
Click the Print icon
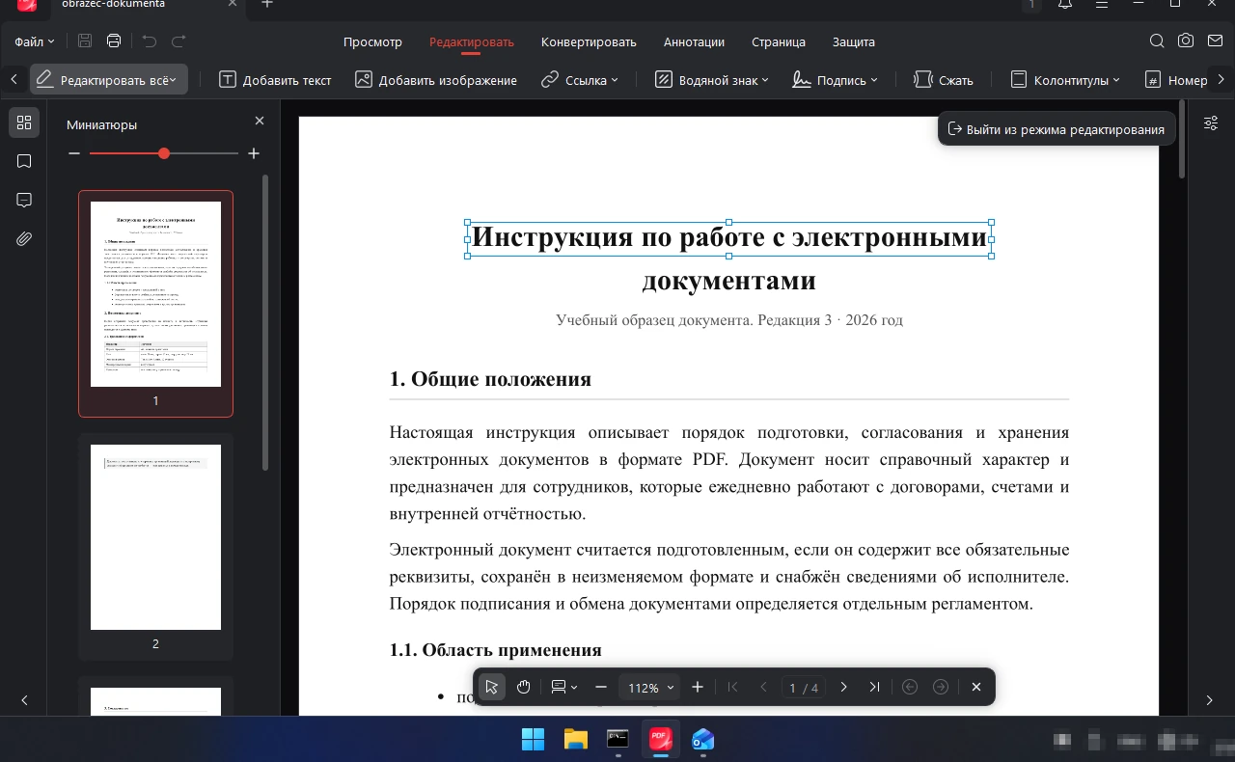[114, 41]
